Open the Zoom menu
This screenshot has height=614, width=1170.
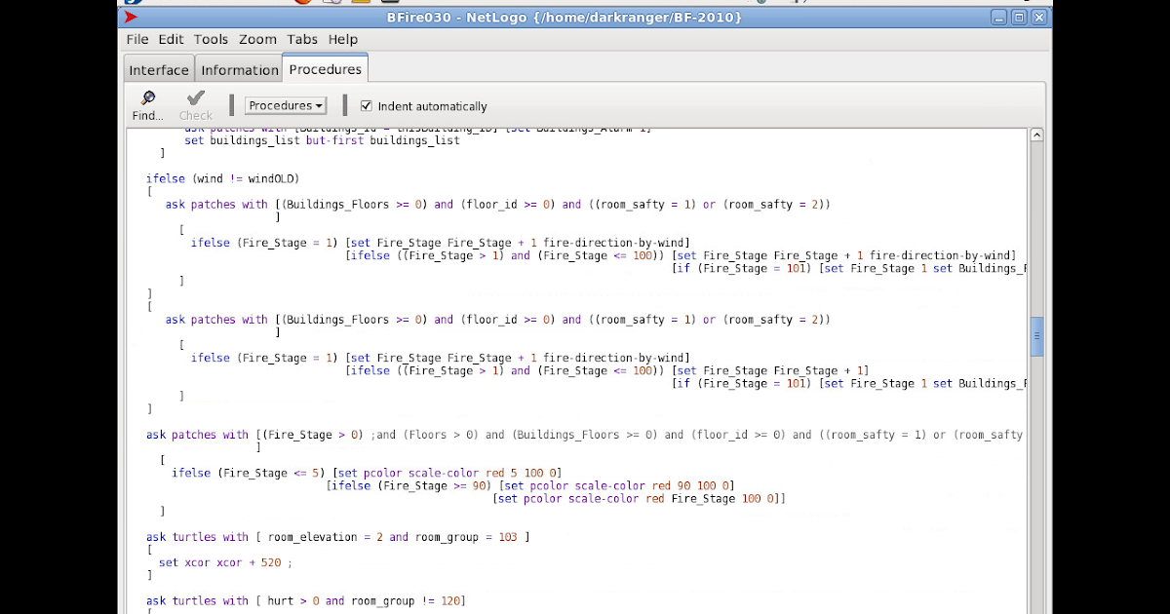pos(257,39)
